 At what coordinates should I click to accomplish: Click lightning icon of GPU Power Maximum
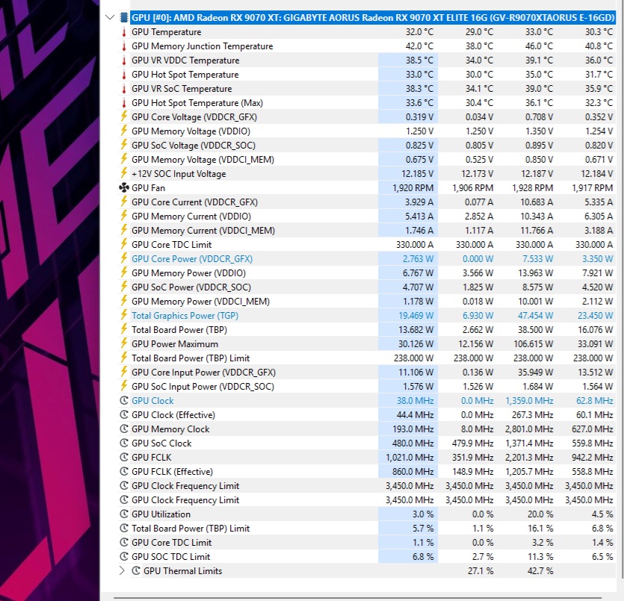click(124, 343)
